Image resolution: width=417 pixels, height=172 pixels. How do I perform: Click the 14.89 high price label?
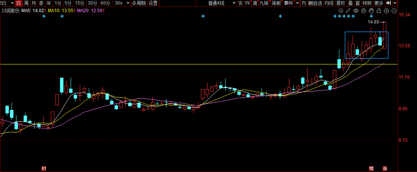click(x=373, y=22)
